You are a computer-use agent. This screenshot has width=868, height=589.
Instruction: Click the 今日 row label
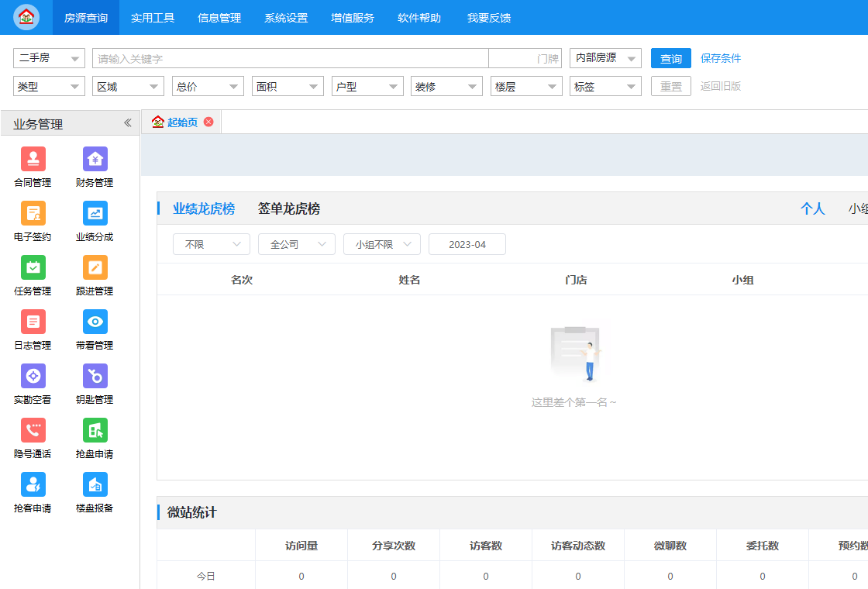pyautogui.click(x=206, y=577)
